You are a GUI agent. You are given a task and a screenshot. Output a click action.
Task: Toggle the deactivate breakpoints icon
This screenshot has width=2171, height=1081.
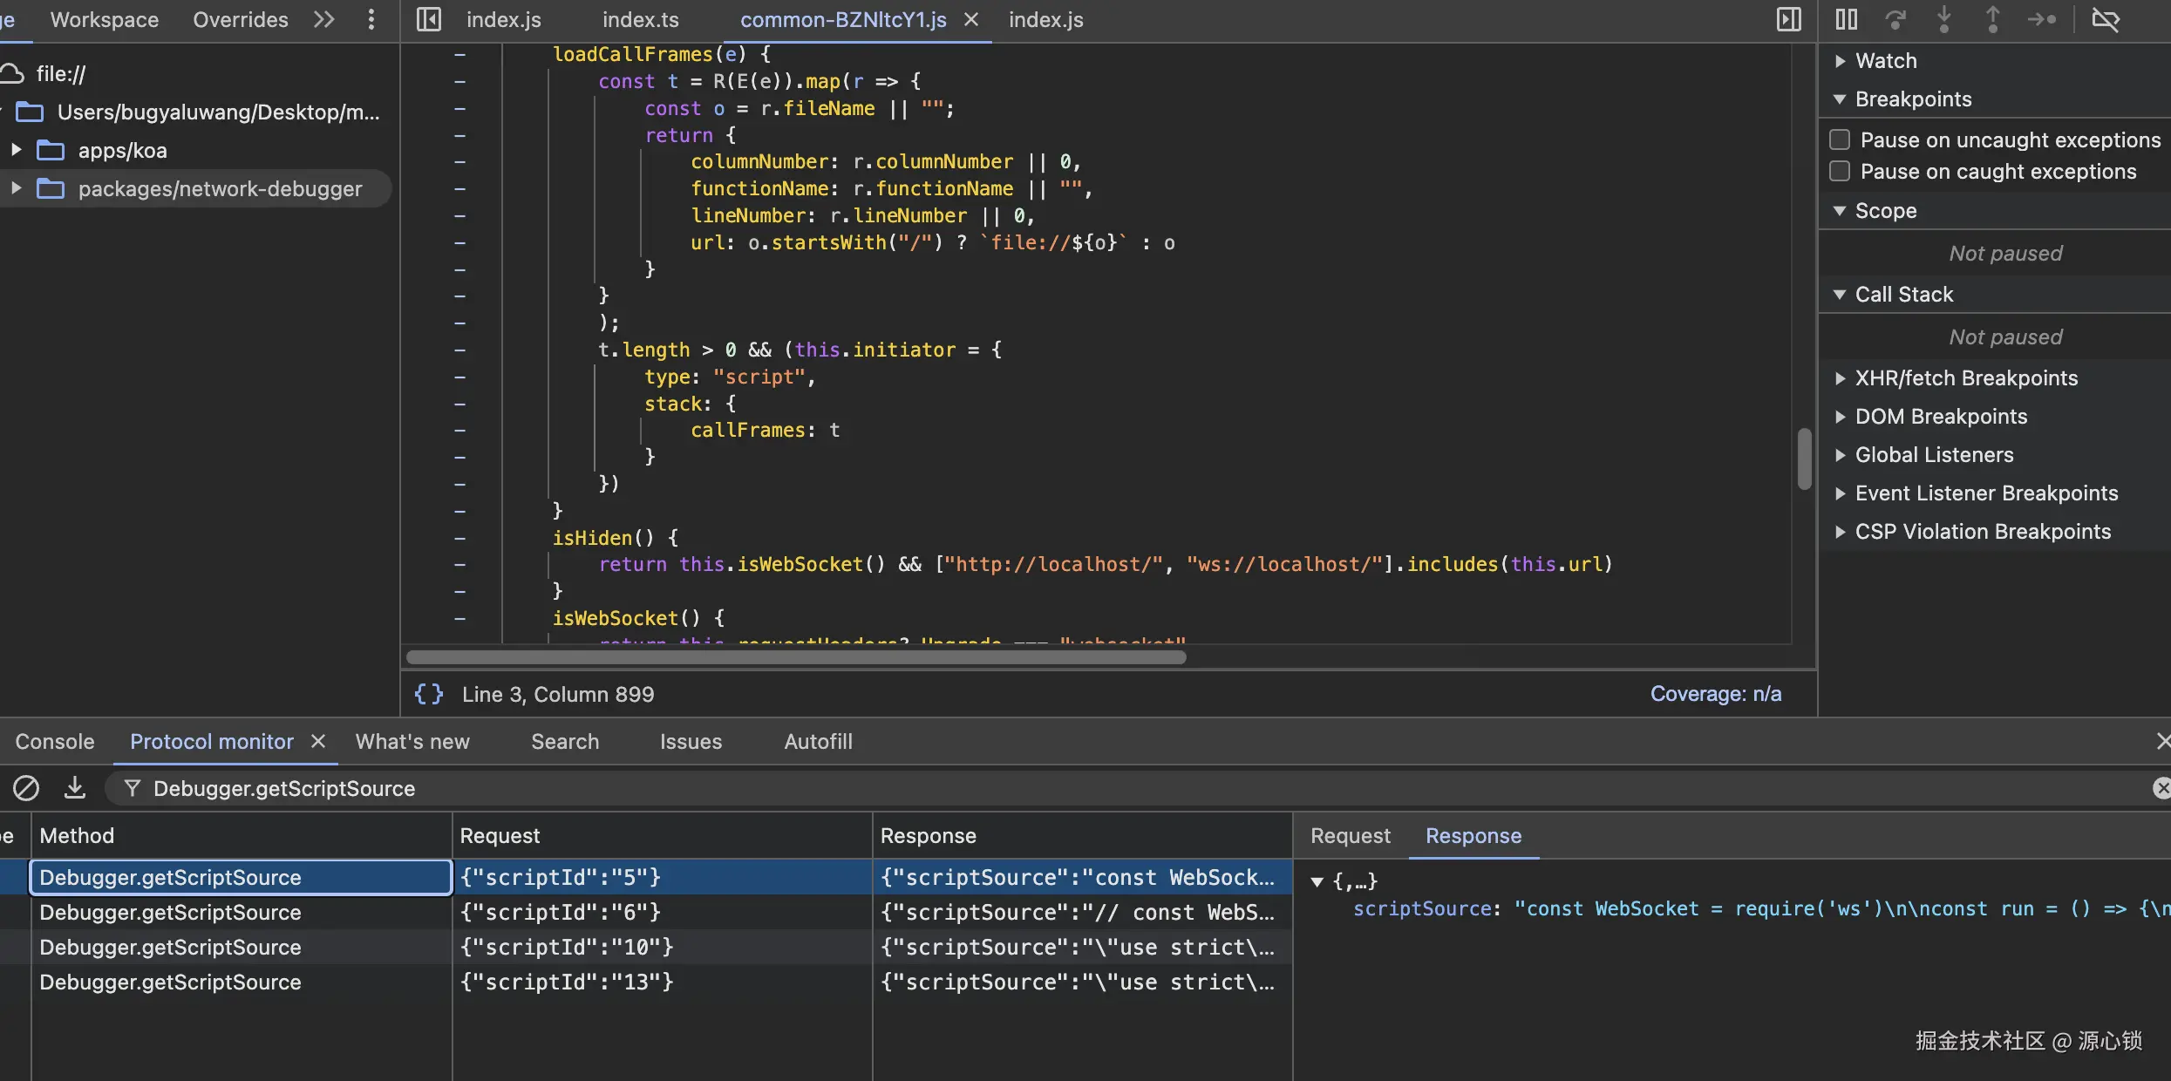pos(2106,19)
